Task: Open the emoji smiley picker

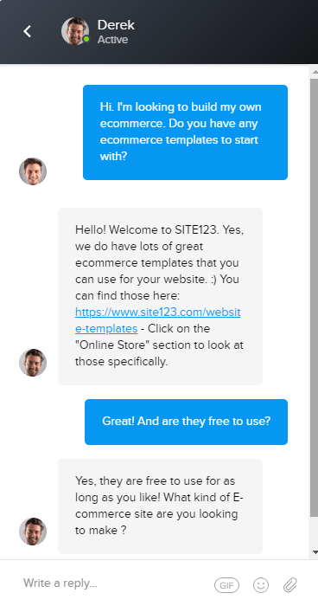Action: coord(261,585)
